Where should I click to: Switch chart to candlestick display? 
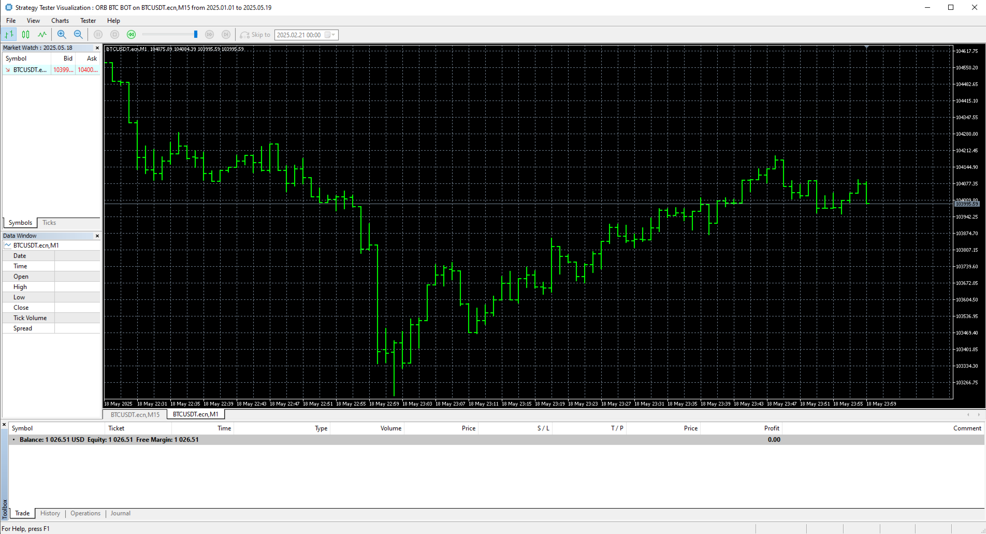pos(25,34)
